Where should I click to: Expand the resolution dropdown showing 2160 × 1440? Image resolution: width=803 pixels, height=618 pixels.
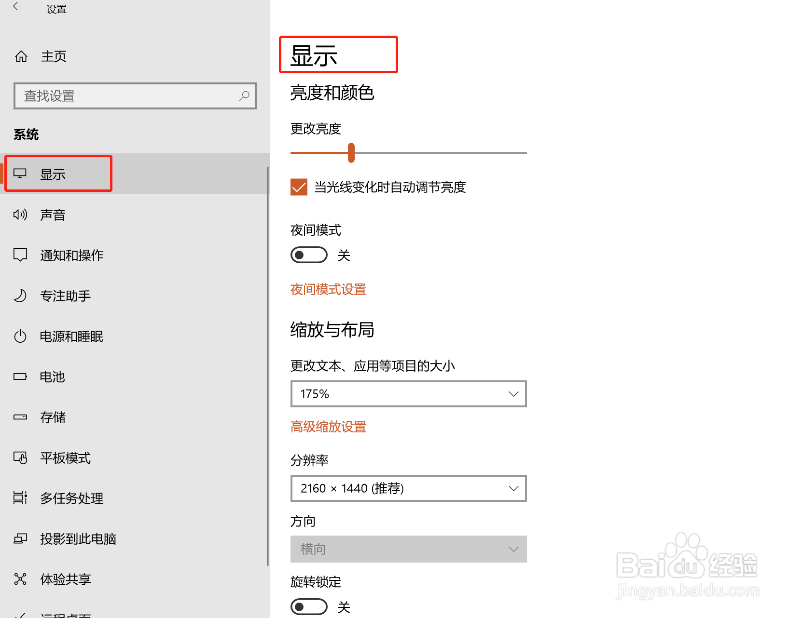[x=408, y=488]
